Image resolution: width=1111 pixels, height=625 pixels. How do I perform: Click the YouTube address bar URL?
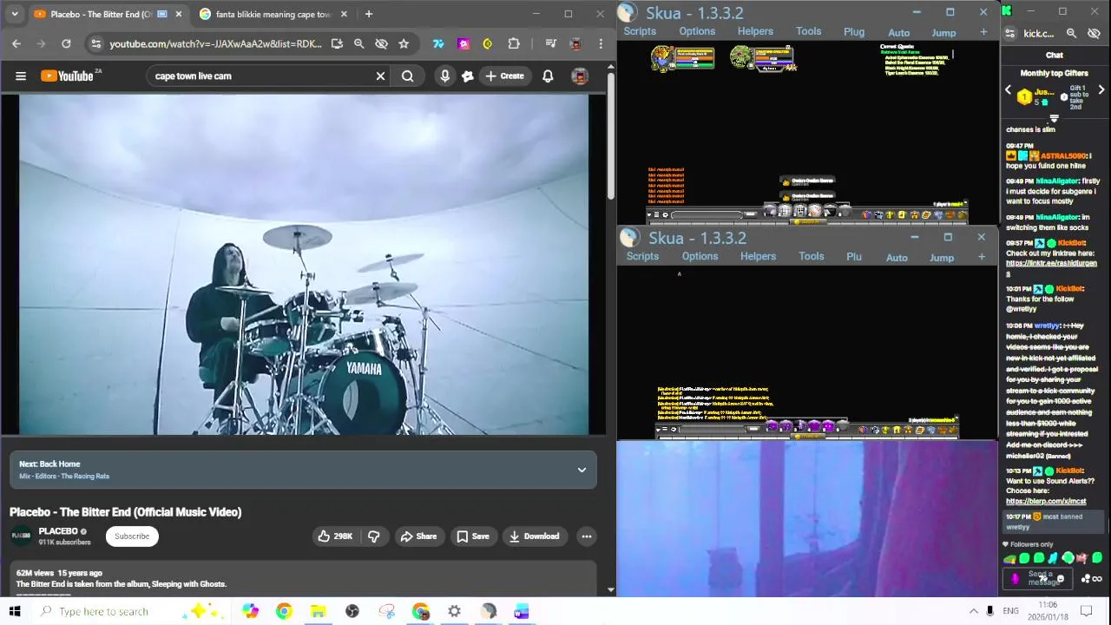tap(215, 43)
